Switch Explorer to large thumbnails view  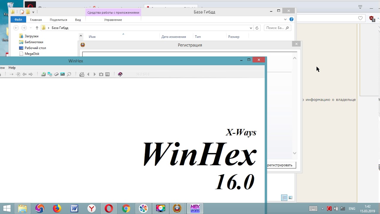[290, 198]
